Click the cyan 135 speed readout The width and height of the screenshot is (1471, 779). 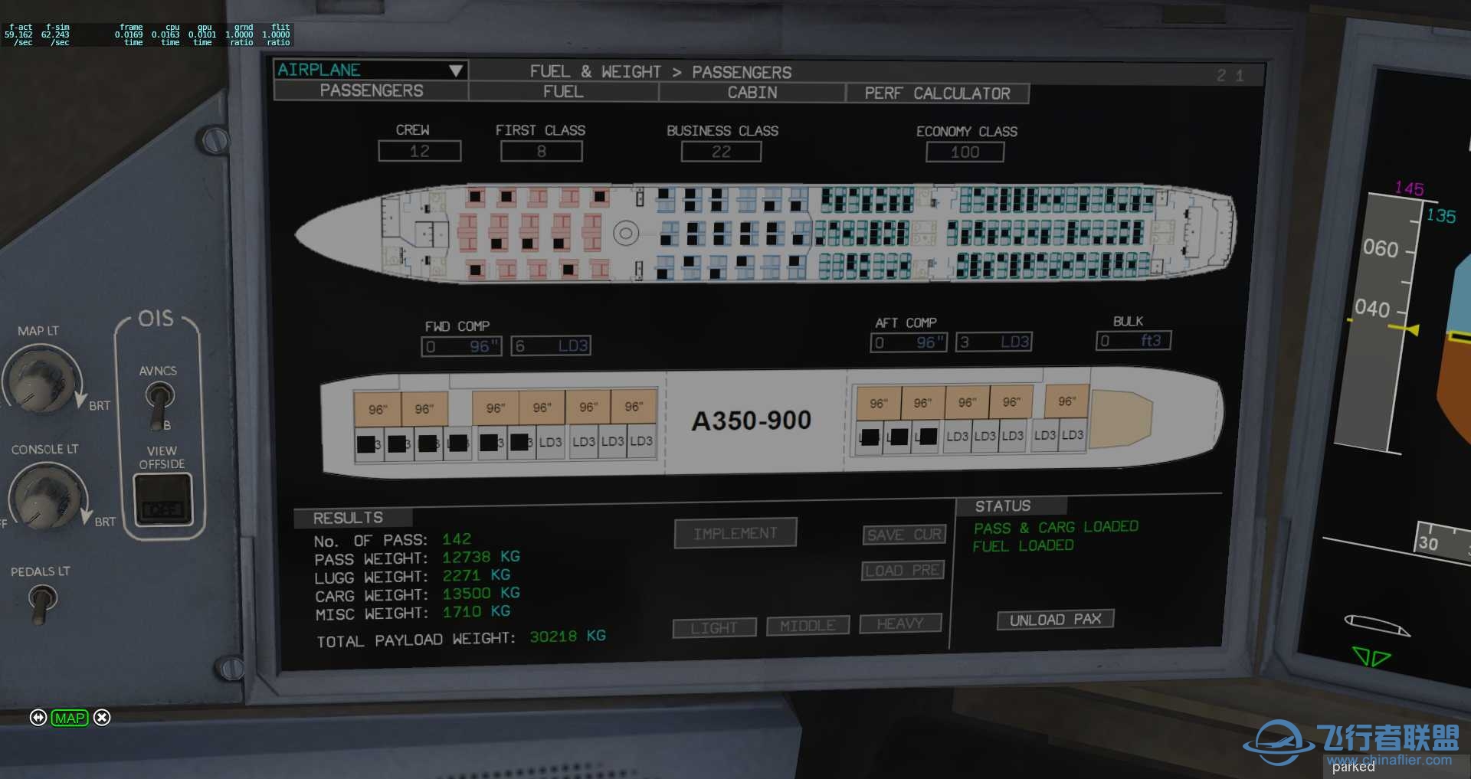coord(1441,216)
